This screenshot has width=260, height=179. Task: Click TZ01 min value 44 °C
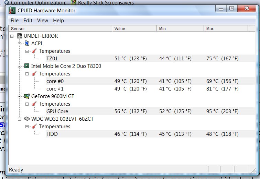point(175,59)
